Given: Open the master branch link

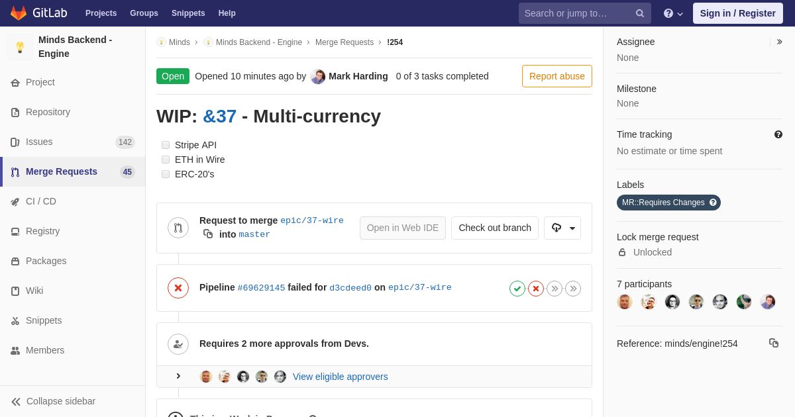Looking at the screenshot, I should pos(254,234).
